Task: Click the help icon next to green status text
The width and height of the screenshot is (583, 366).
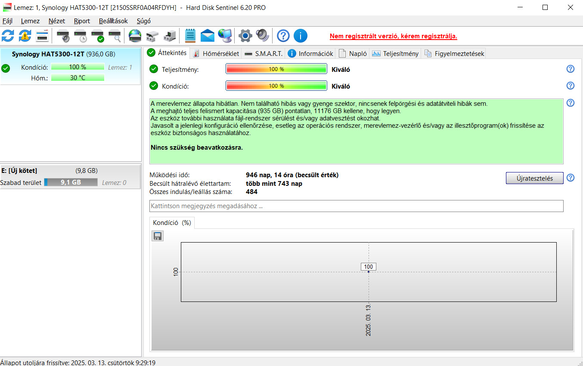Action: (571, 103)
